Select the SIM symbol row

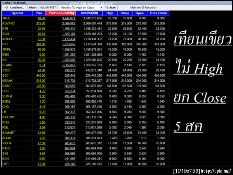(x=85, y=153)
